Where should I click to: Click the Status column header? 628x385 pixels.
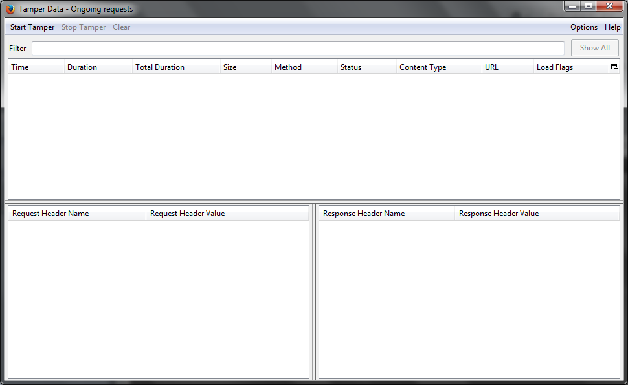(366, 67)
